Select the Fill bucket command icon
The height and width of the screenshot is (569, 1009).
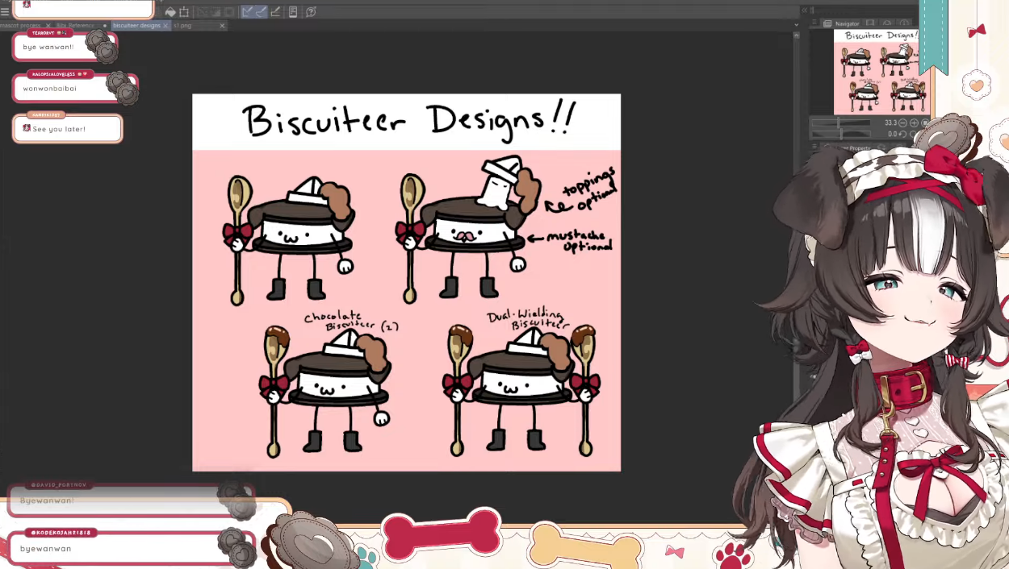[x=170, y=12]
